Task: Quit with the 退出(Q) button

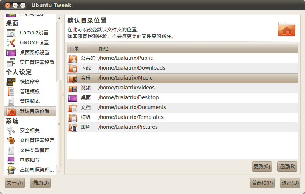Action: coord(290,183)
